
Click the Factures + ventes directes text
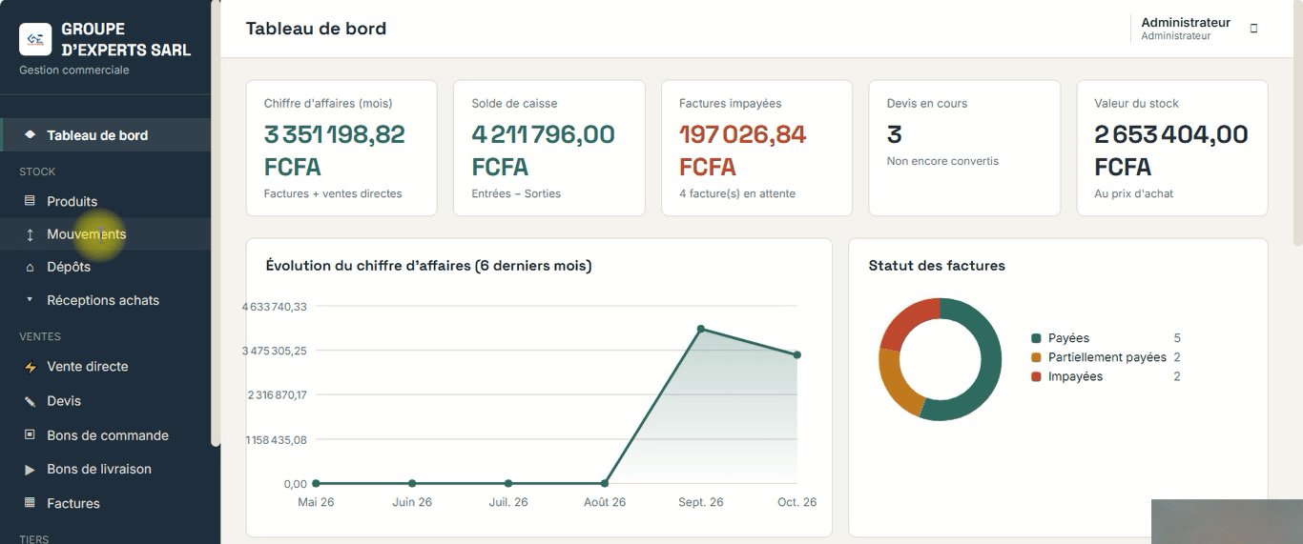click(333, 193)
